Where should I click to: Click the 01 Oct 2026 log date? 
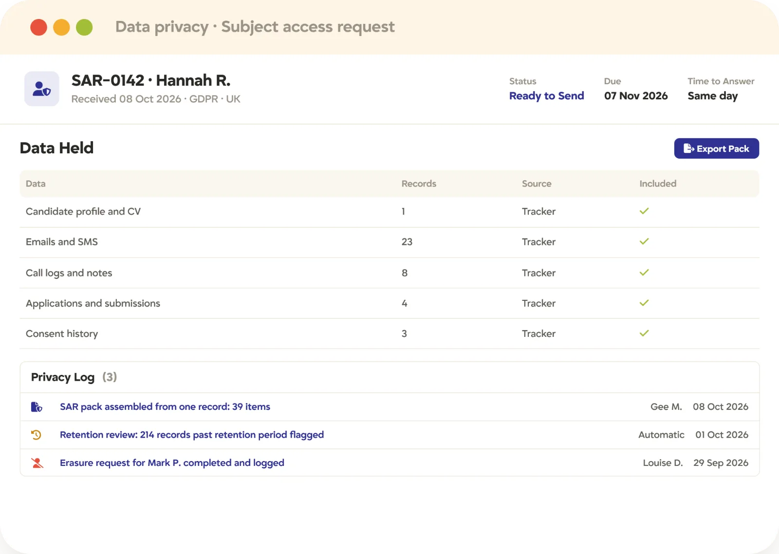pyautogui.click(x=722, y=435)
